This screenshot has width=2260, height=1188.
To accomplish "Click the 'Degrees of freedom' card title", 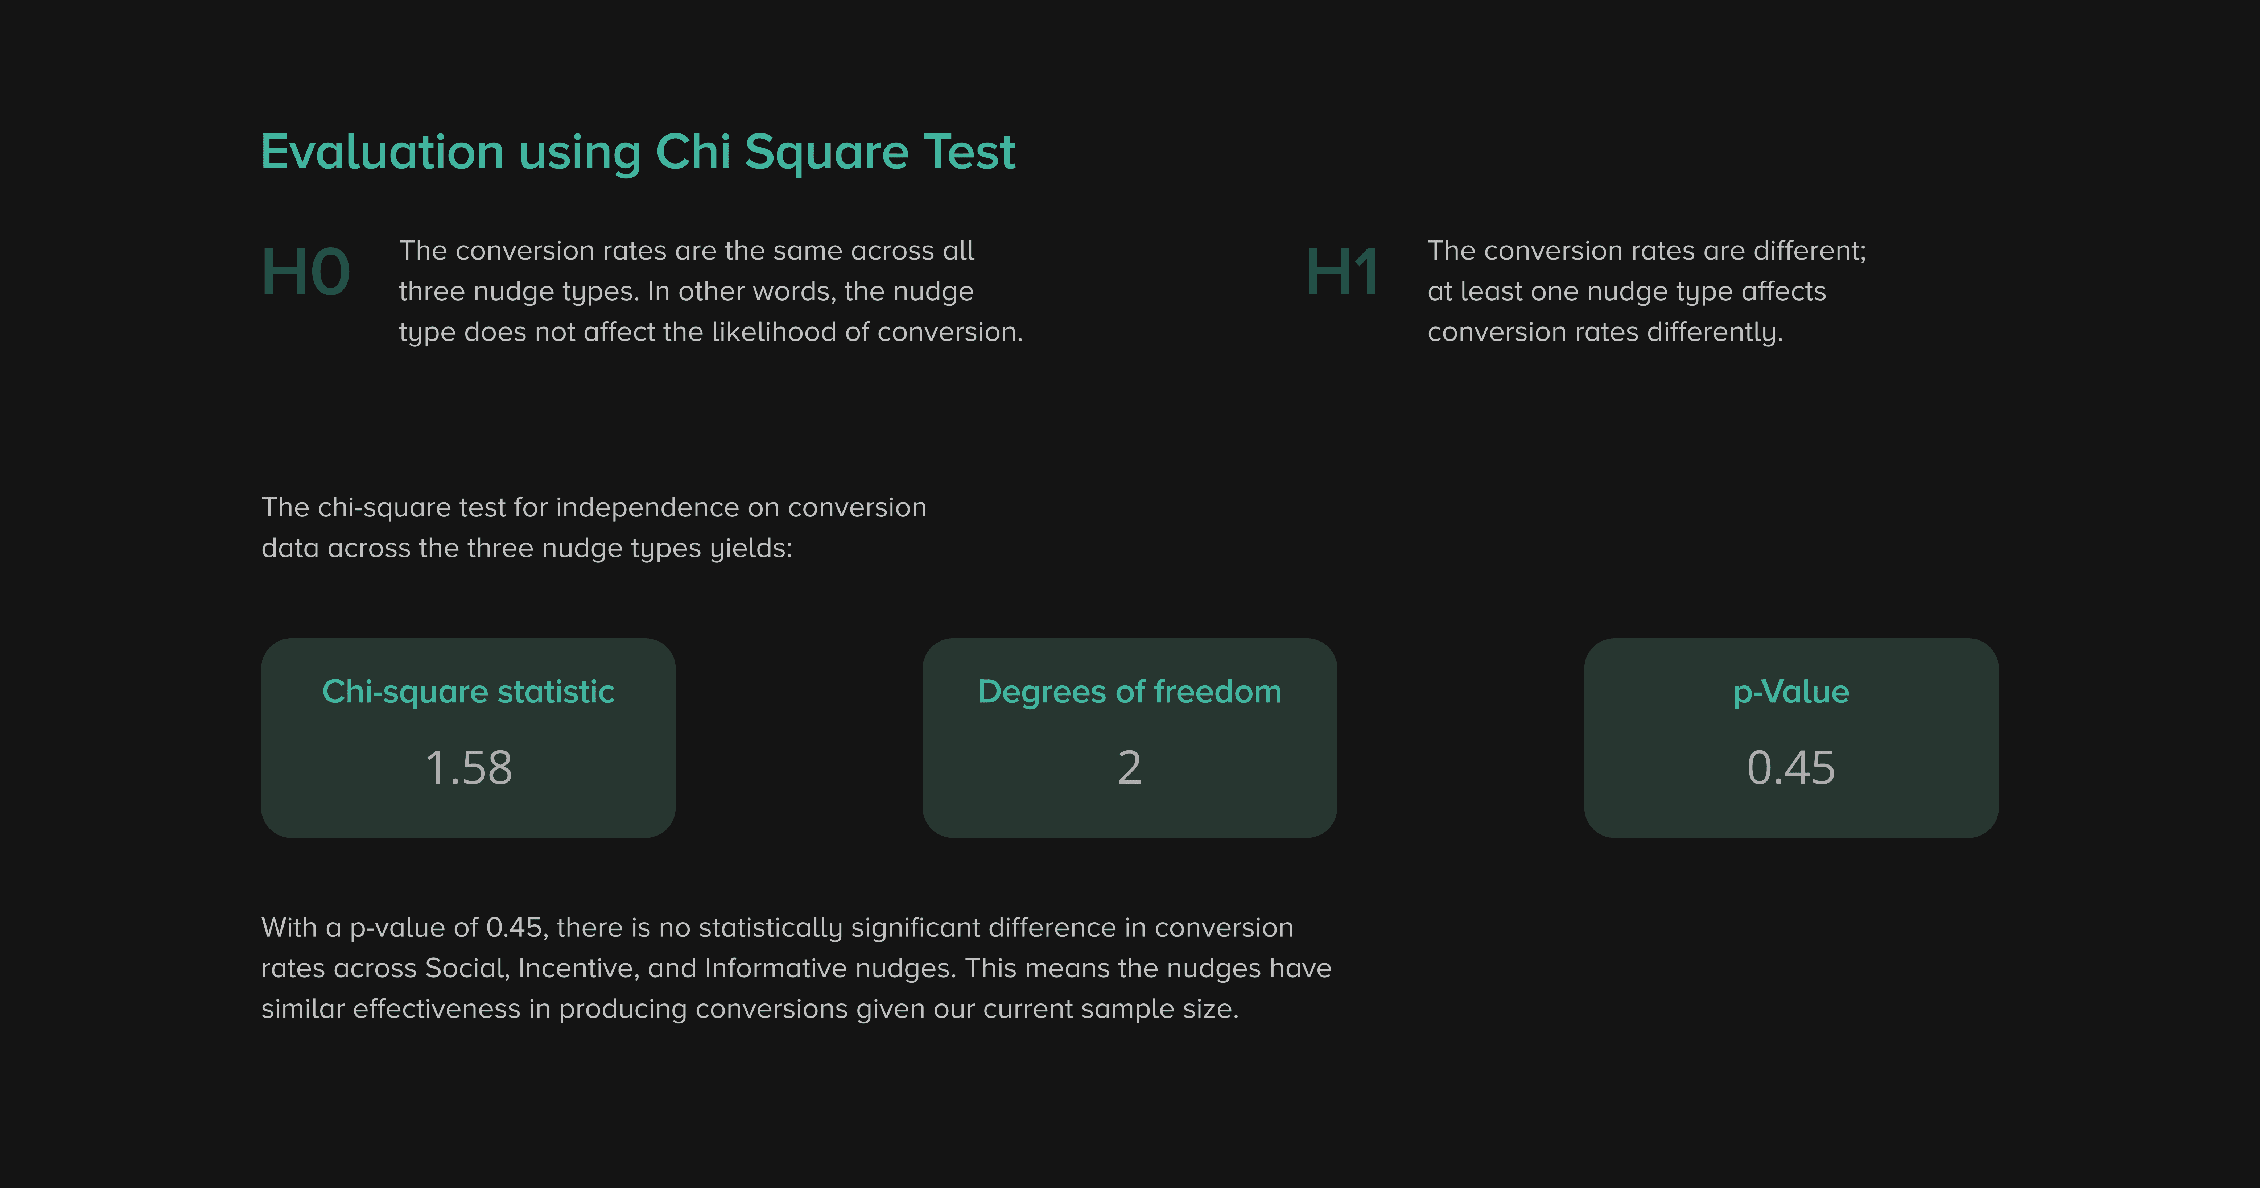I will (1129, 692).
